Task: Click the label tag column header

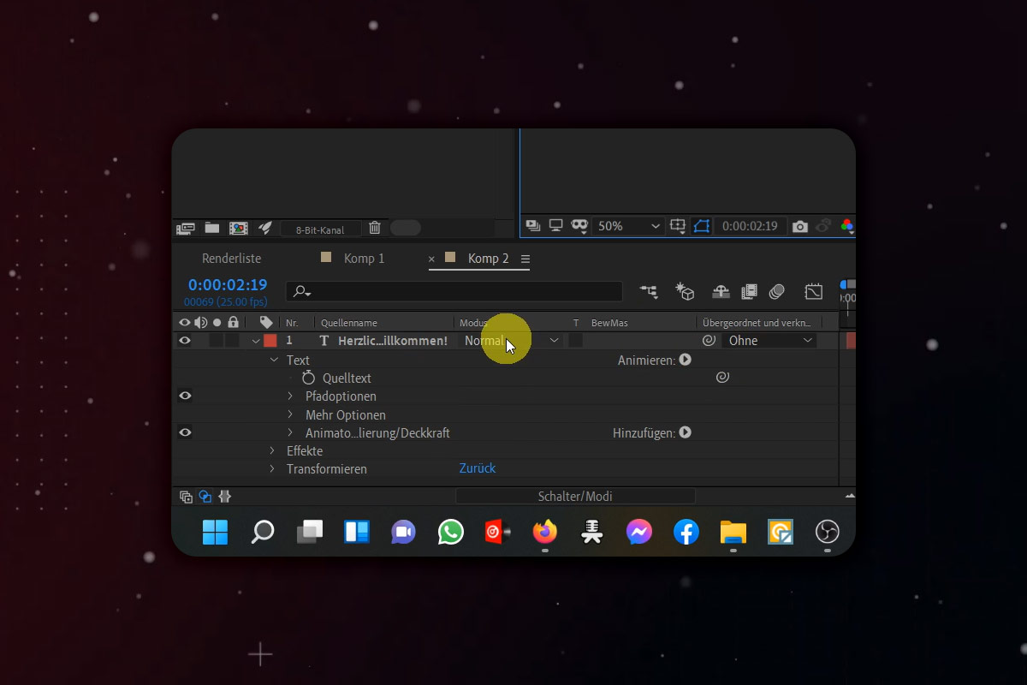Action: 266,322
